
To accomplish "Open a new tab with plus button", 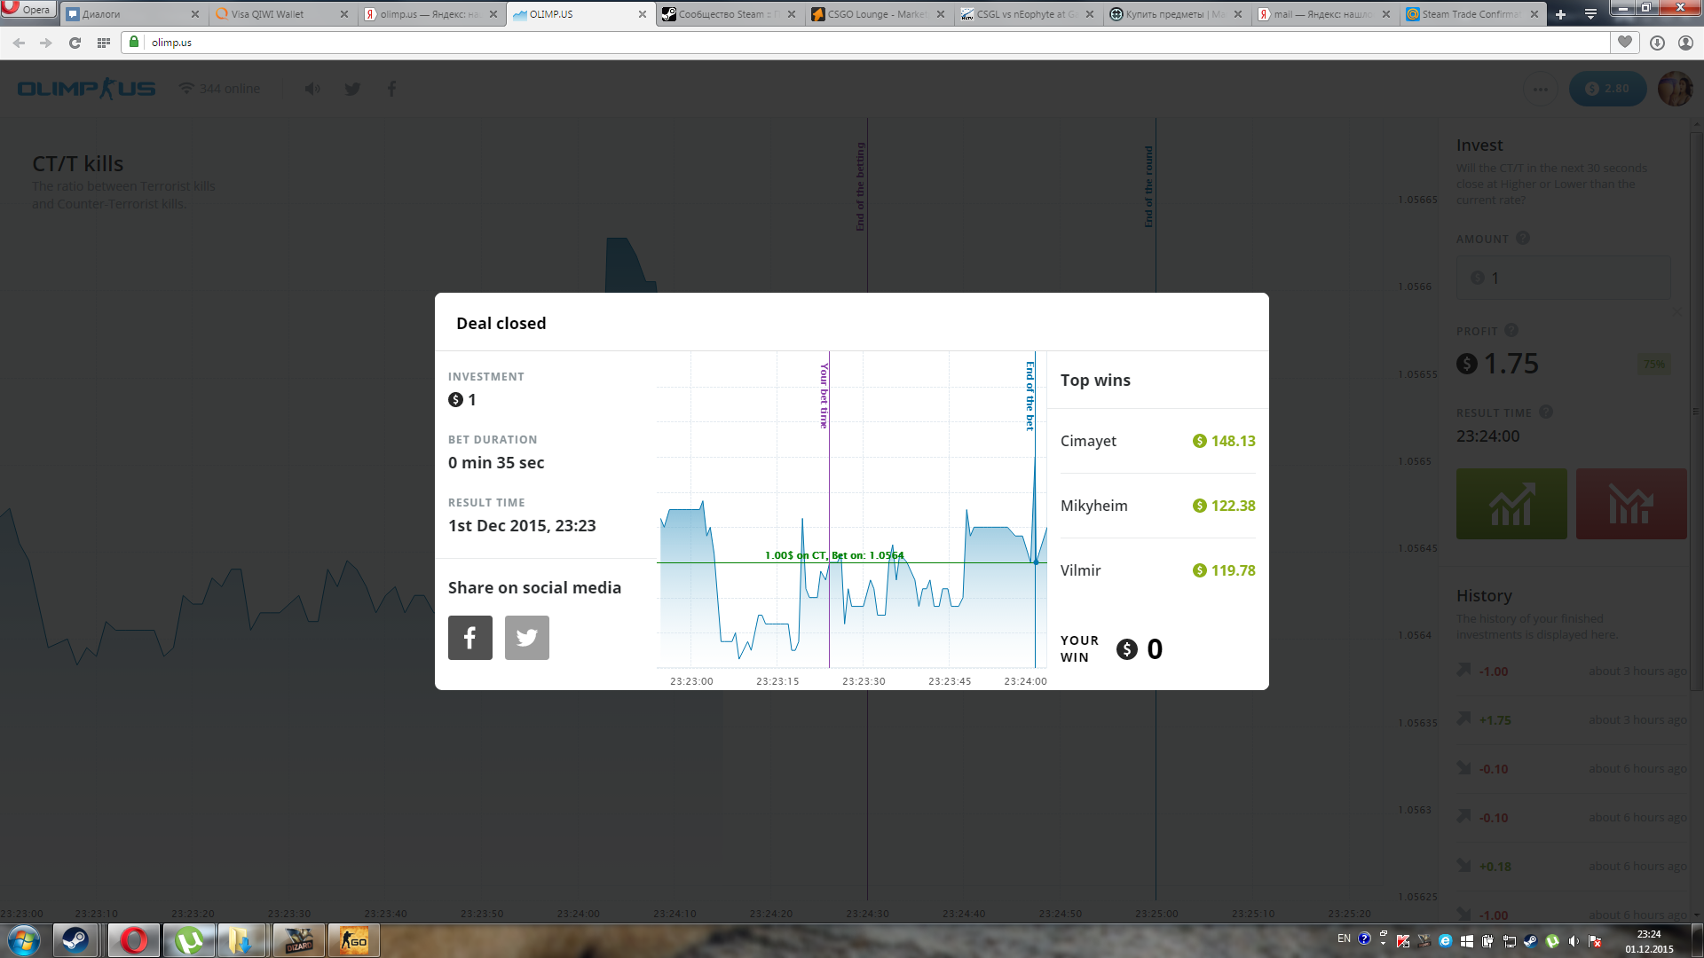I will 1560,14.
